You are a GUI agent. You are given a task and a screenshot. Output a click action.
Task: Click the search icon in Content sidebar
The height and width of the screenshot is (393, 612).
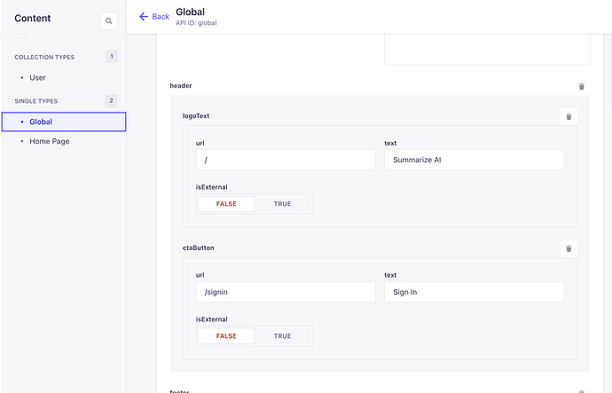[108, 20]
